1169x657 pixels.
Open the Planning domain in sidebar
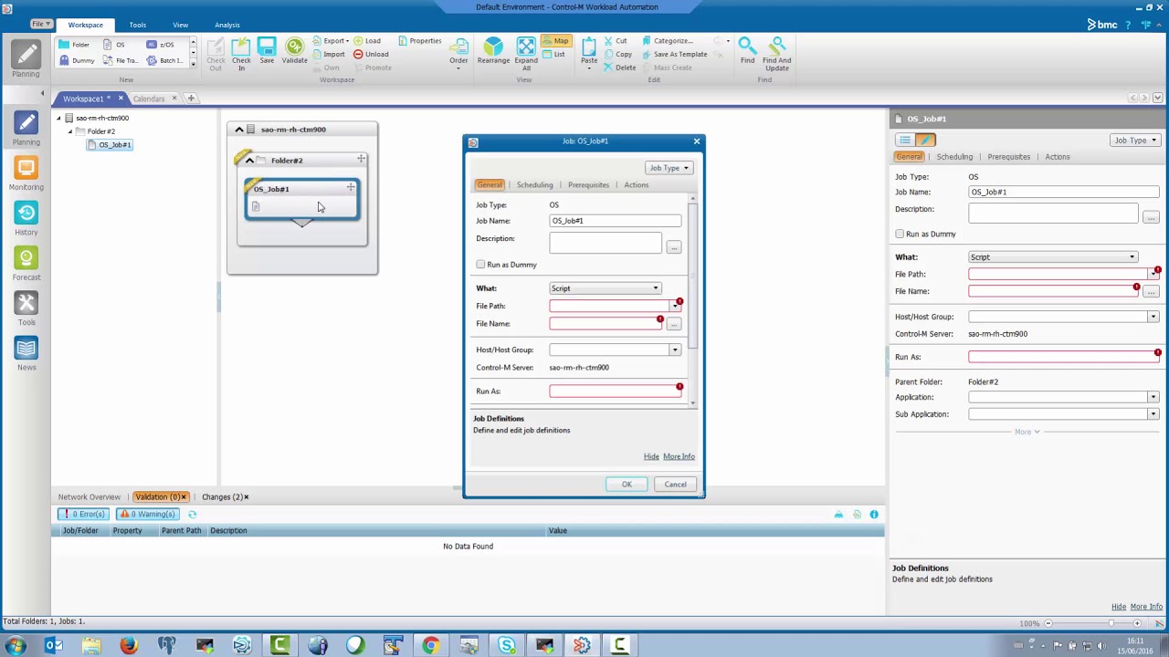26,128
